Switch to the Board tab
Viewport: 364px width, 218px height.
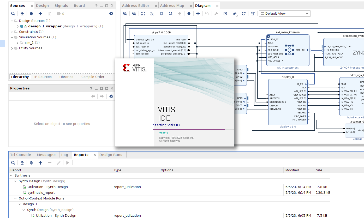[79, 6]
